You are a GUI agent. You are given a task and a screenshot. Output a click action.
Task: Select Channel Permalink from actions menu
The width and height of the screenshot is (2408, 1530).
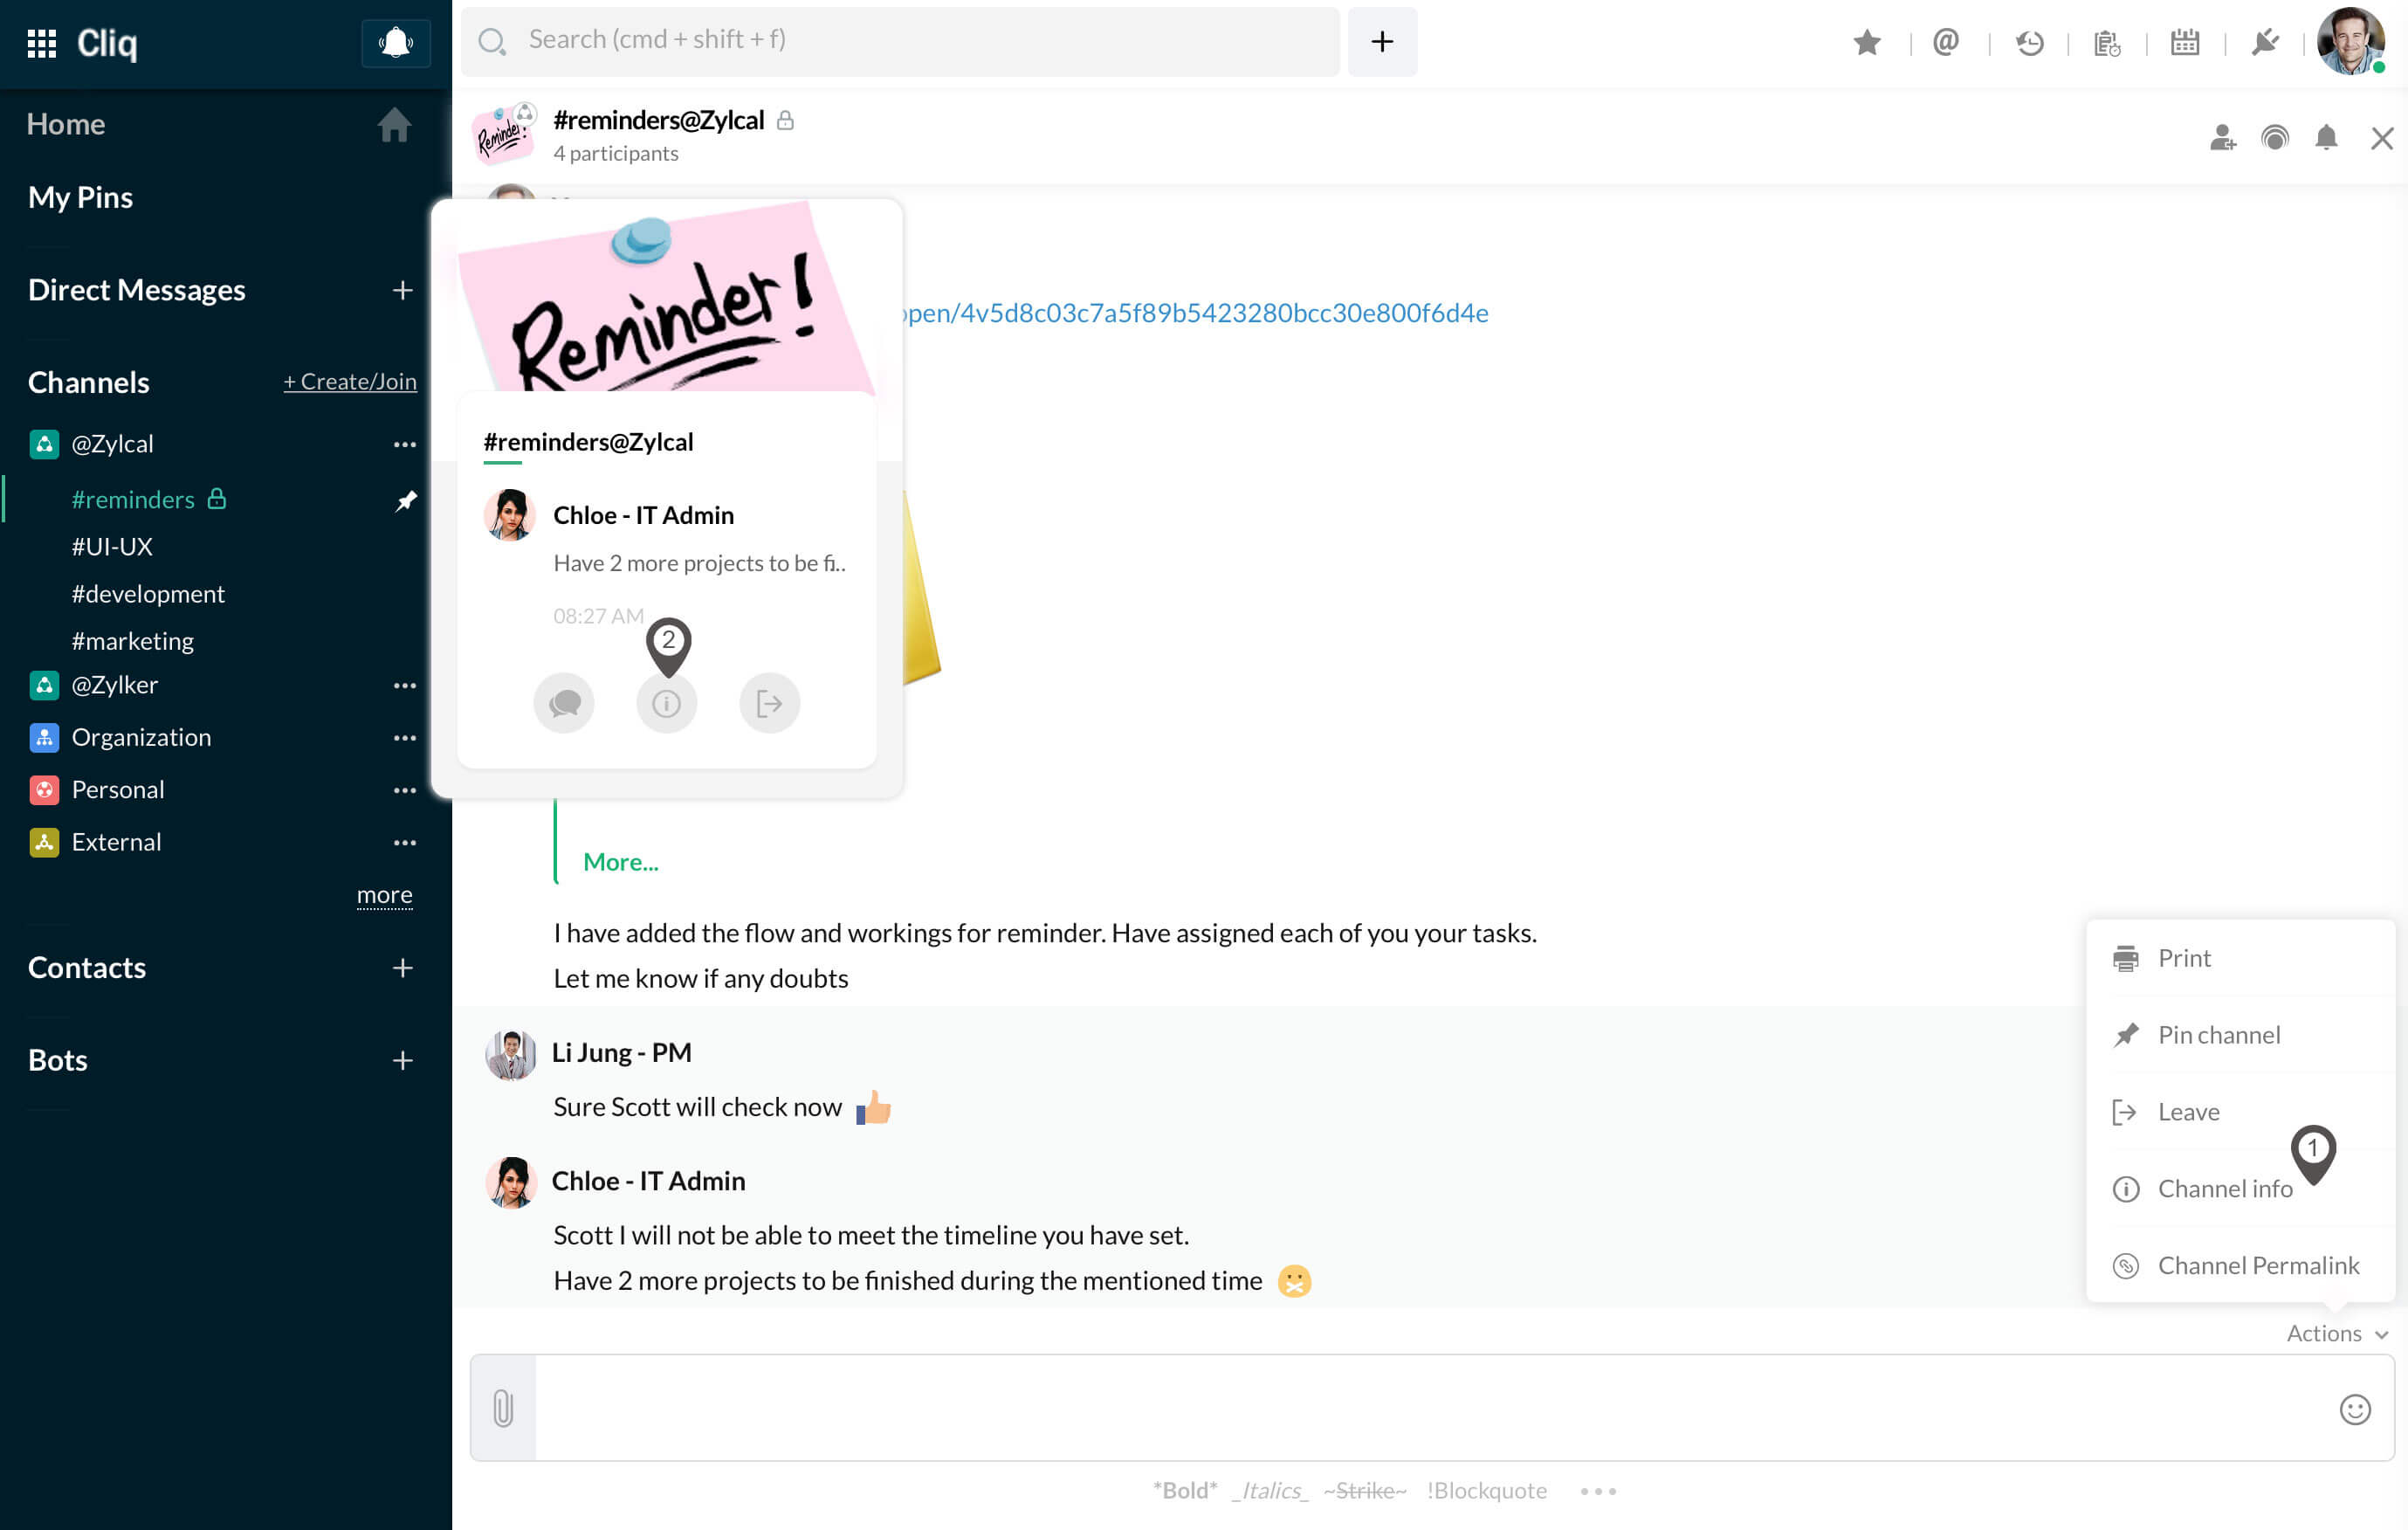(x=2240, y=1265)
